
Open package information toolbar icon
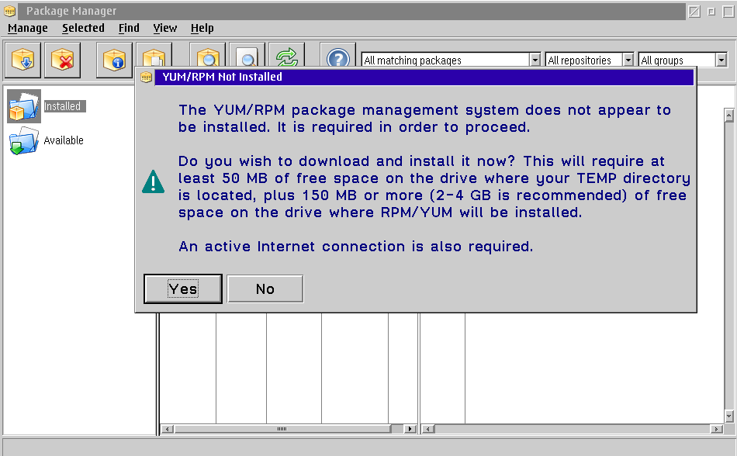pos(114,60)
